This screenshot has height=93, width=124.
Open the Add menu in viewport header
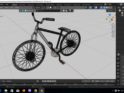[12, 7]
